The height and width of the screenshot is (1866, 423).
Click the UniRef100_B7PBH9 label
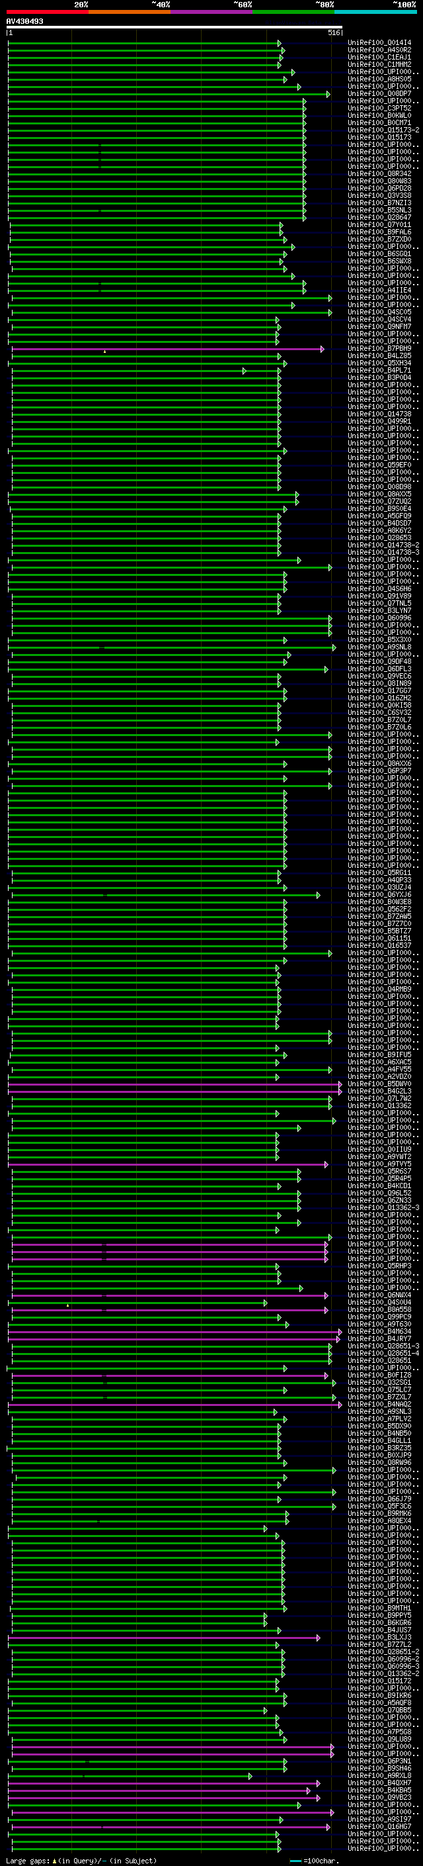point(379,348)
